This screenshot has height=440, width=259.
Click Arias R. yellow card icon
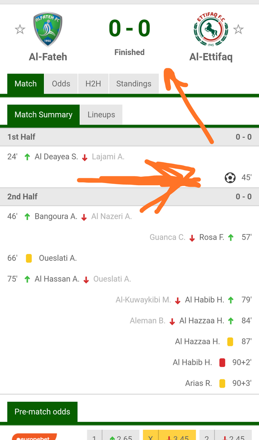coord(222,383)
